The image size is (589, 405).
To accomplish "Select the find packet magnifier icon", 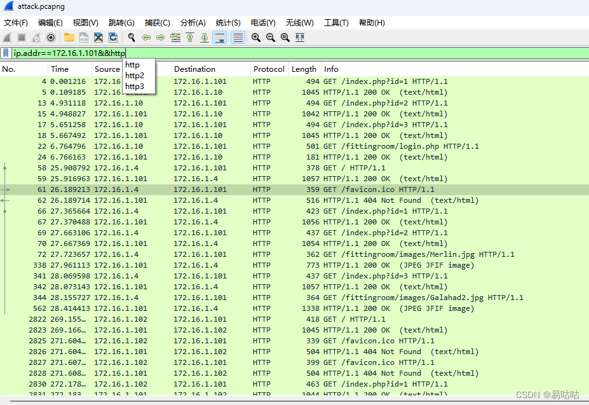I will [131, 37].
